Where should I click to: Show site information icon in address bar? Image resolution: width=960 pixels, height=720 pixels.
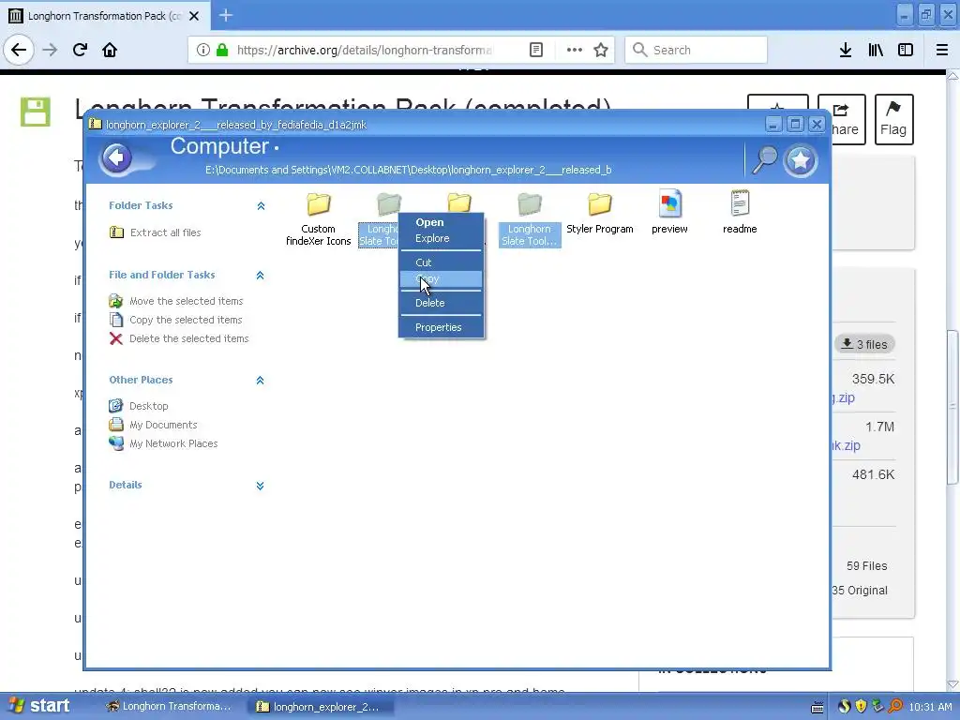click(x=203, y=50)
